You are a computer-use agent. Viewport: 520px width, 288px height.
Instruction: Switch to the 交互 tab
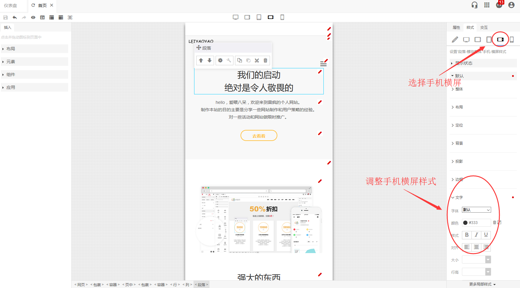pyautogui.click(x=484, y=28)
